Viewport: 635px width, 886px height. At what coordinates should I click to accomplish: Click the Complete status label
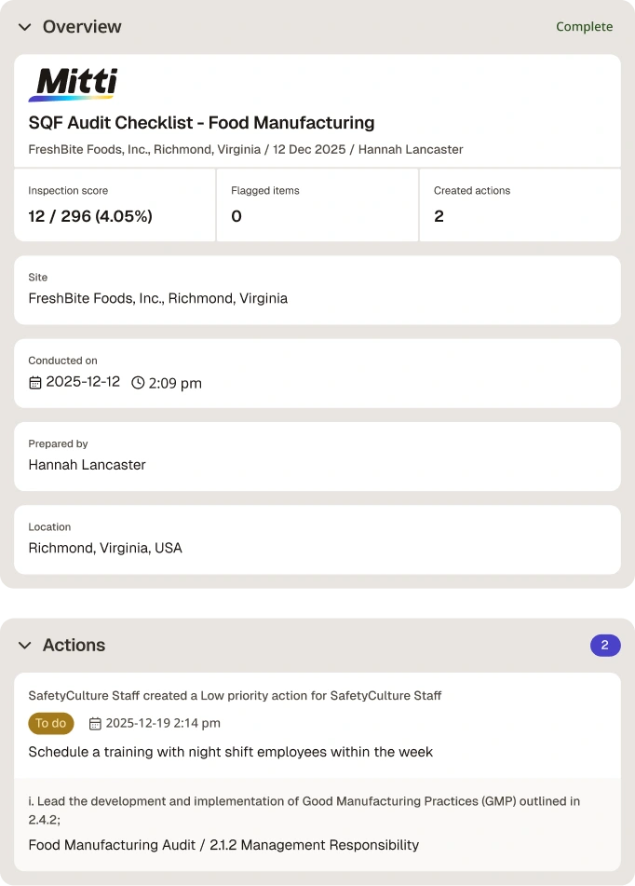[x=584, y=27]
